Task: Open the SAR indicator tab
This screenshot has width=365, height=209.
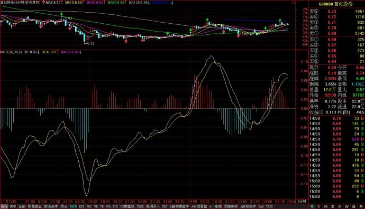Action: (x=261, y=206)
